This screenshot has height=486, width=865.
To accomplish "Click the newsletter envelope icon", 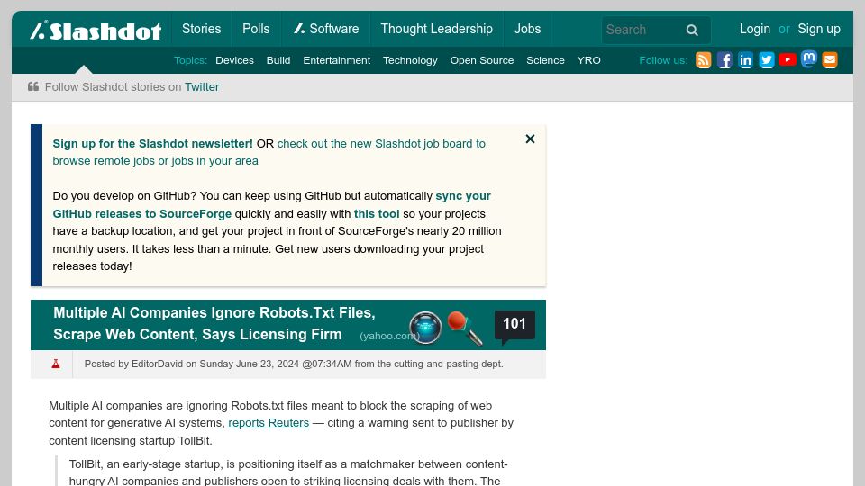I will coord(830,60).
